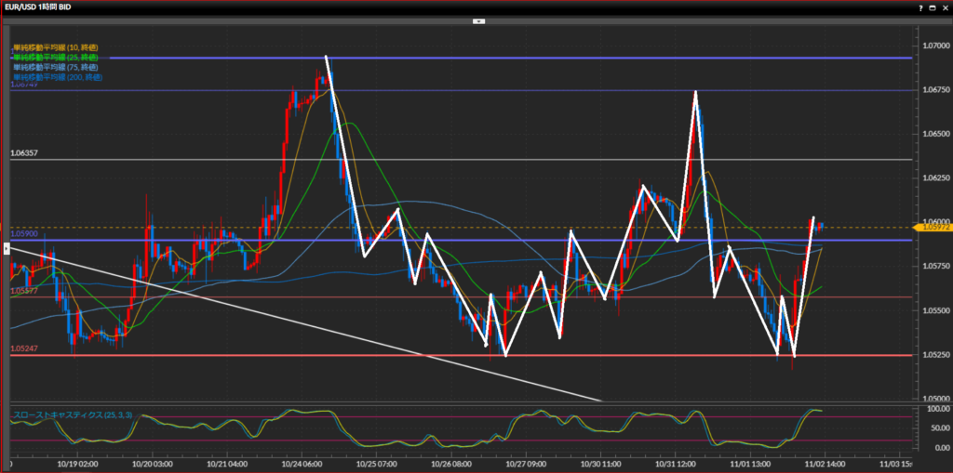Screen dimensions: 953x473
Task: Select the 1.05247 red support line label
Action: click(x=24, y=348)
